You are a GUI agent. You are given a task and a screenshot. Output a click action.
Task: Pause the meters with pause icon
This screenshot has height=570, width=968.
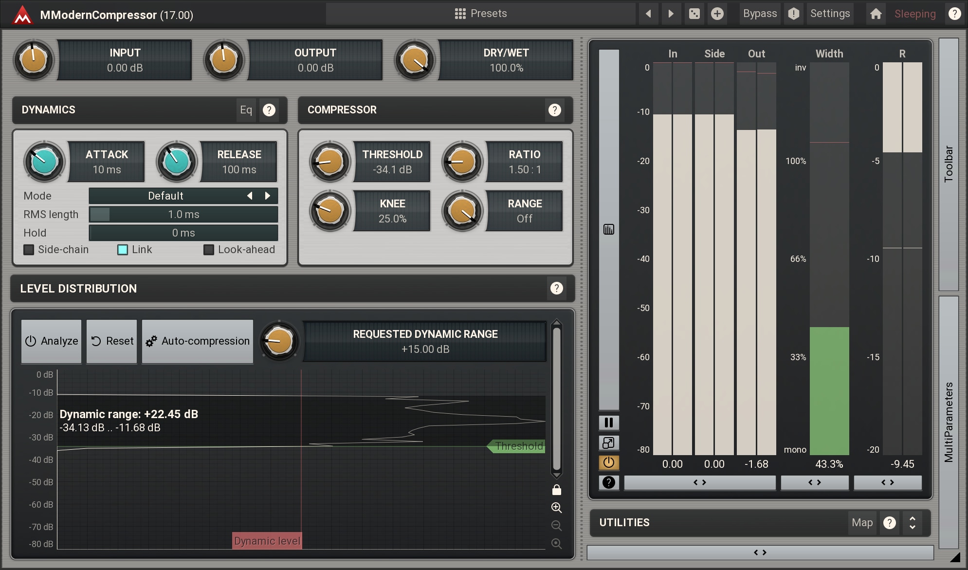608,423
